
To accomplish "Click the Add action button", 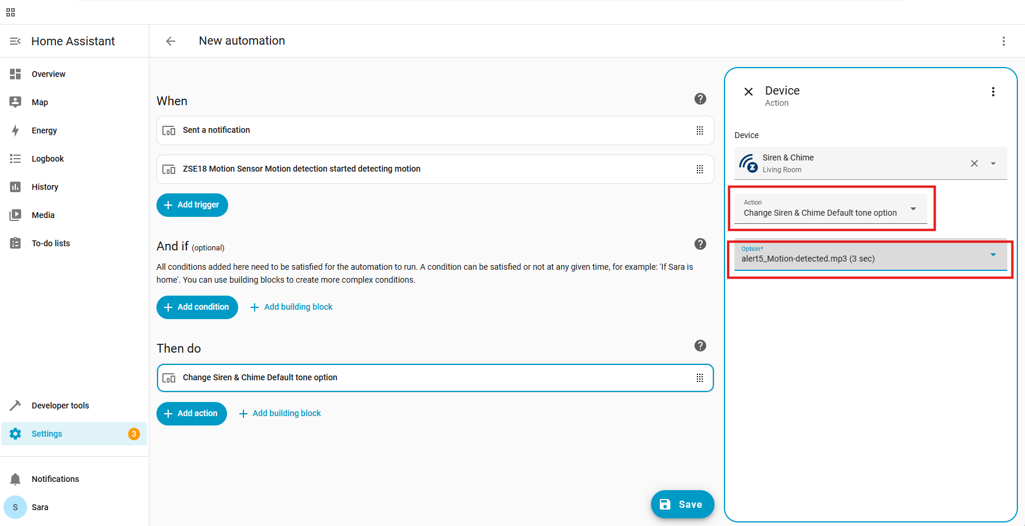I will point(192,414).
